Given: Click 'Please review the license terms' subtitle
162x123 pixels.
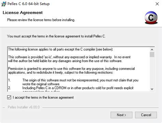Looking at the screenshot, I should coord(41,20).
